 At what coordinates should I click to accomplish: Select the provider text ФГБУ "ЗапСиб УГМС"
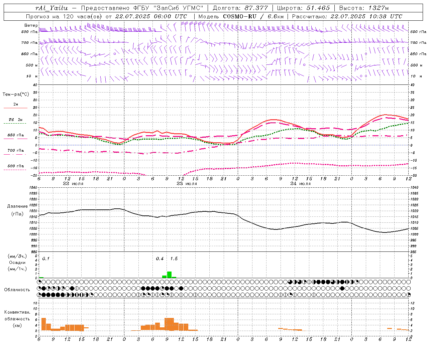tap(169, 8)
